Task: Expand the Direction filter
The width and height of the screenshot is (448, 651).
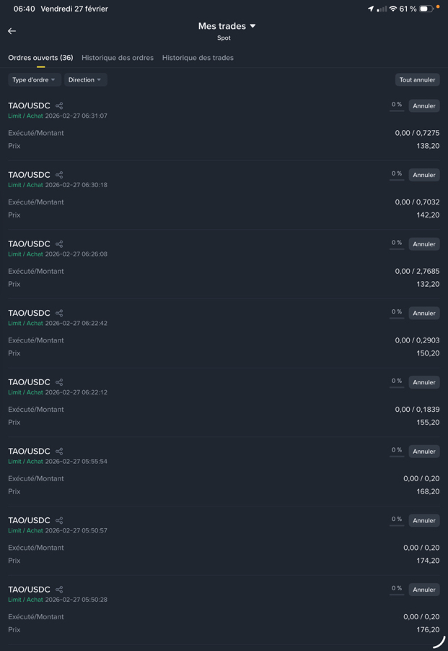Action: click(x=85, y=80)
